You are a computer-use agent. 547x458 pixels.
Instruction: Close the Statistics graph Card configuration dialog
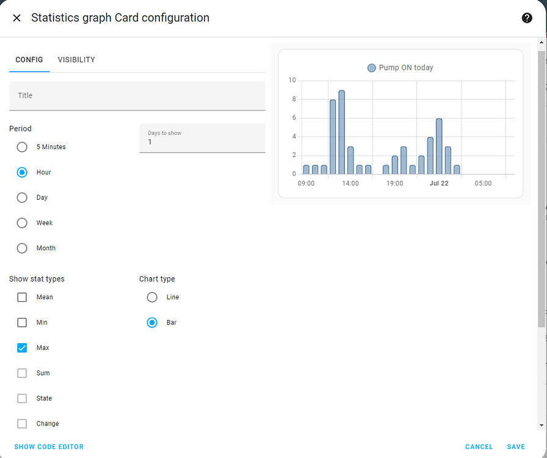[x=16, y=18]
